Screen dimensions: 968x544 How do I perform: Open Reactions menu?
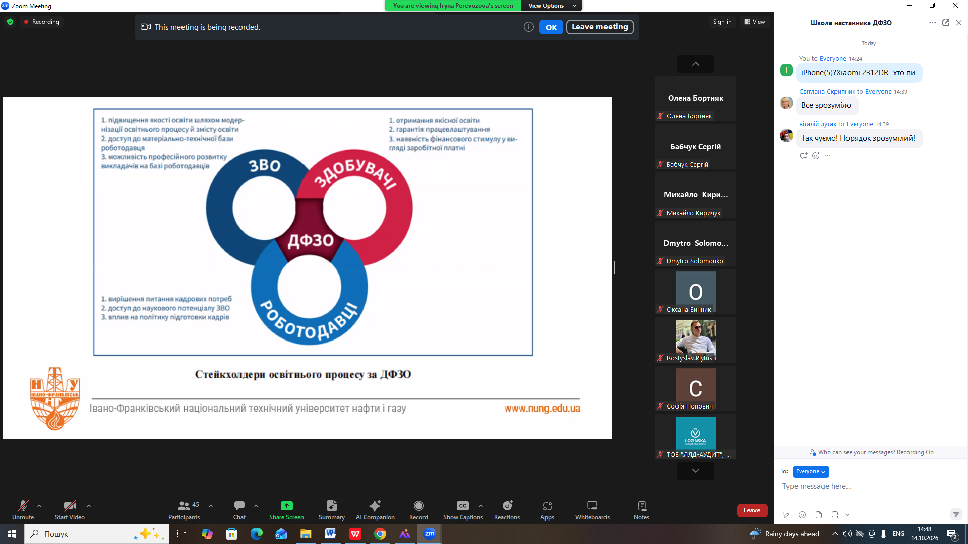pyautogui.click(x=507, y=510)
